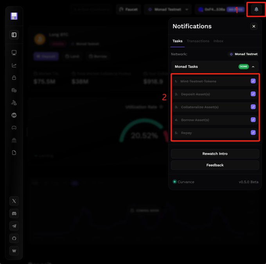Image resolution: width=266 pixels, height=264 pixels.
Task: Toggle the sidebar panel layout icon
Action: (14, 35)
